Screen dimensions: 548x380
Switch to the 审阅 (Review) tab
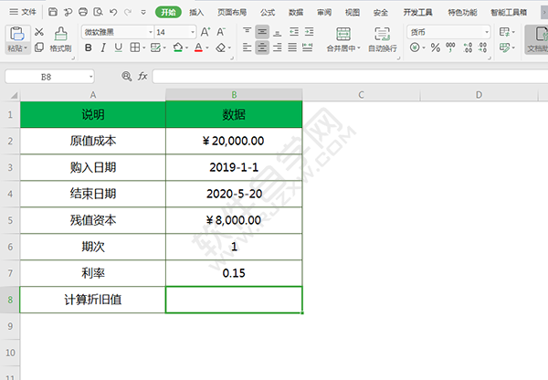tap(324, 12)
